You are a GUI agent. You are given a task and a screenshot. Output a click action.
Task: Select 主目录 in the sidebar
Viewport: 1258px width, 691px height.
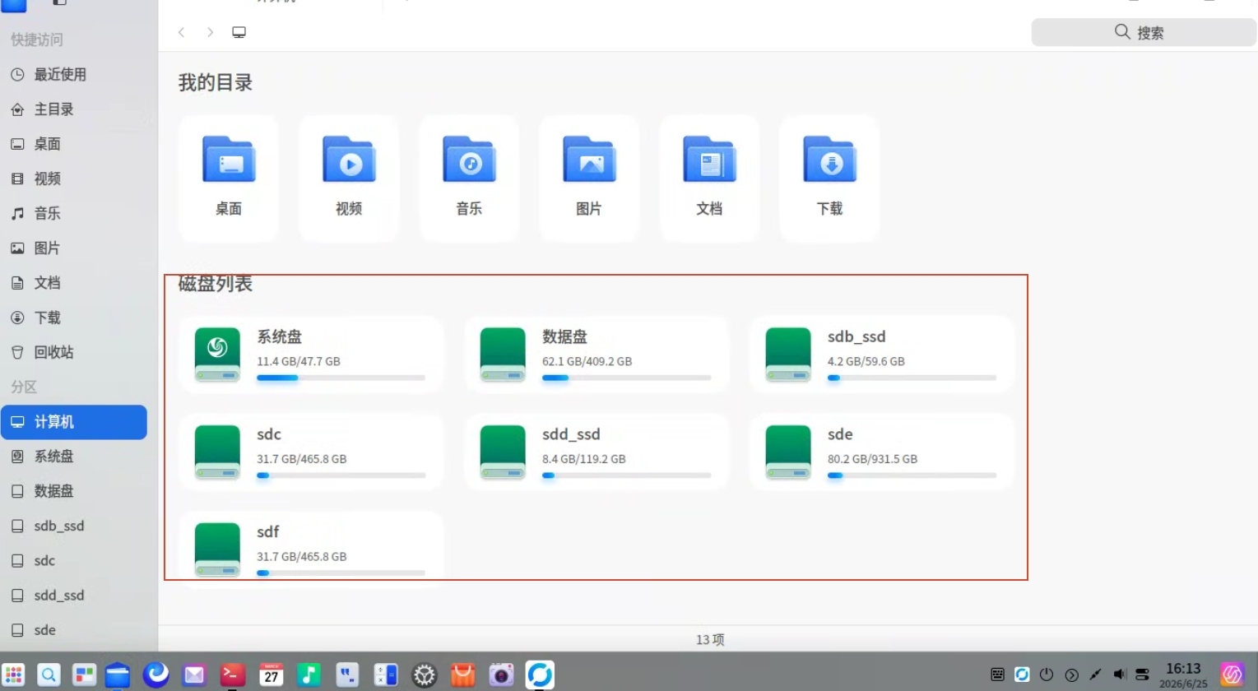74,109
